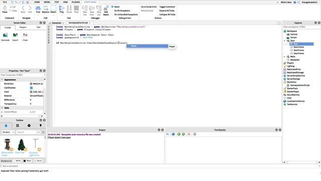This screenshot has height=181, width=321.
Task: Navigate Forward in script
Action: click(30, 10)
